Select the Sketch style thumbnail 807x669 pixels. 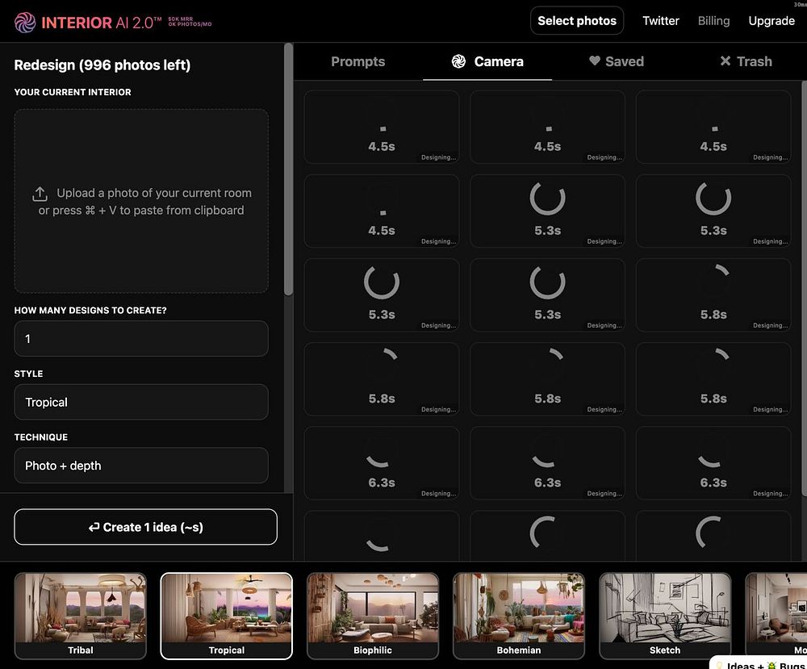click(665, 616)
